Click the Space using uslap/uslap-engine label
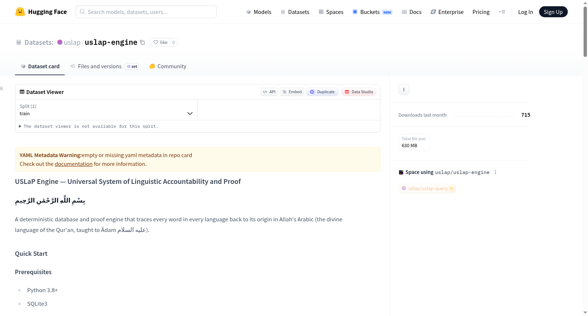 pos(447,172)
